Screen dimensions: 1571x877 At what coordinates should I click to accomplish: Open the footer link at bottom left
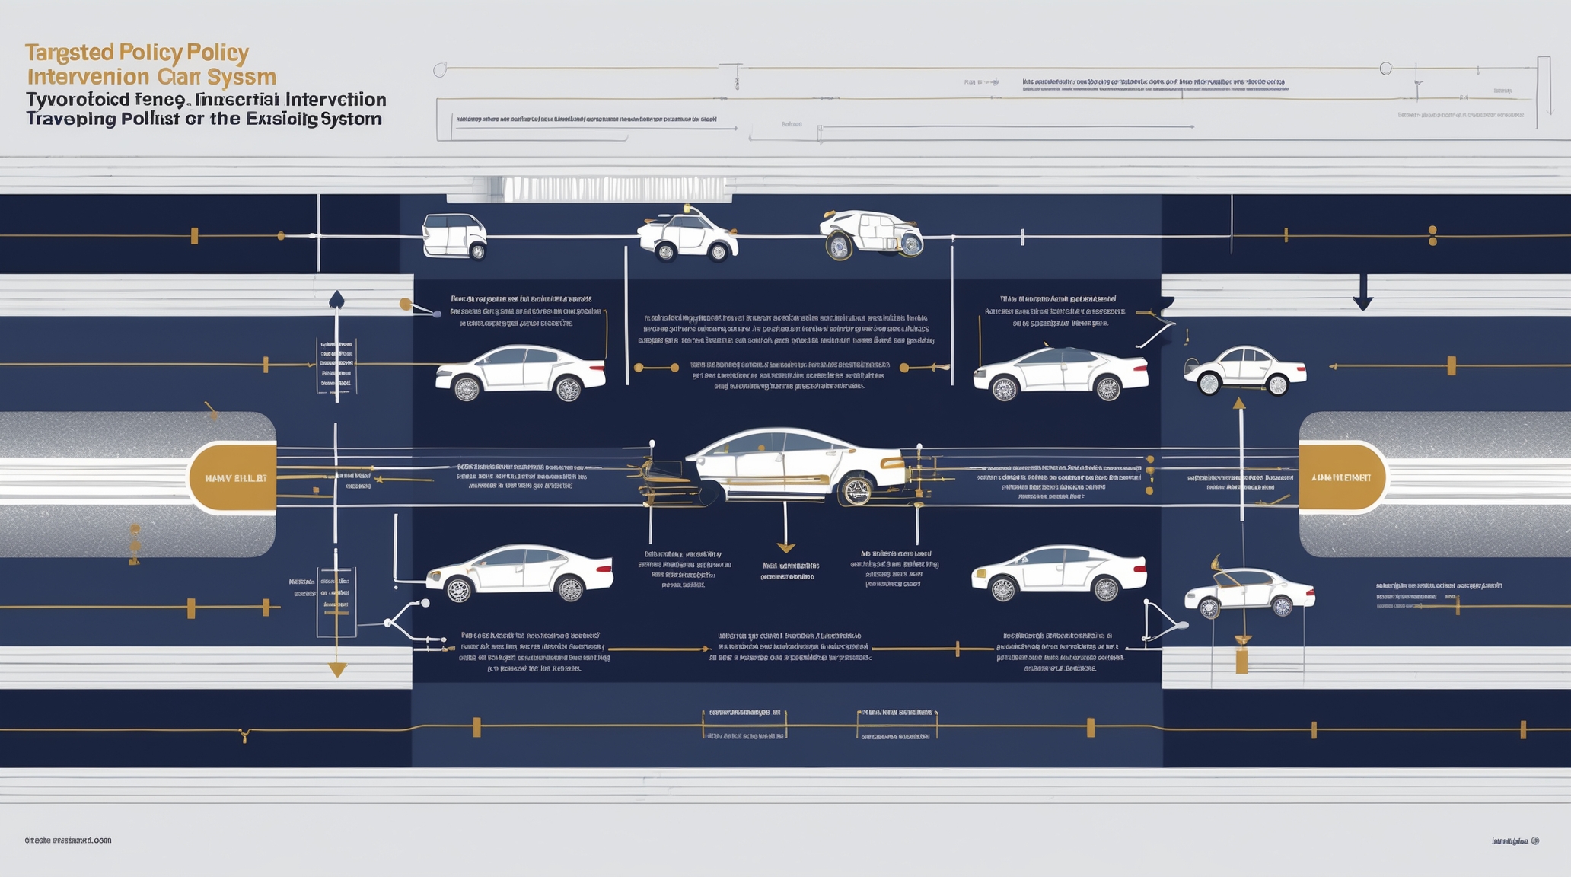click(68, 840)
